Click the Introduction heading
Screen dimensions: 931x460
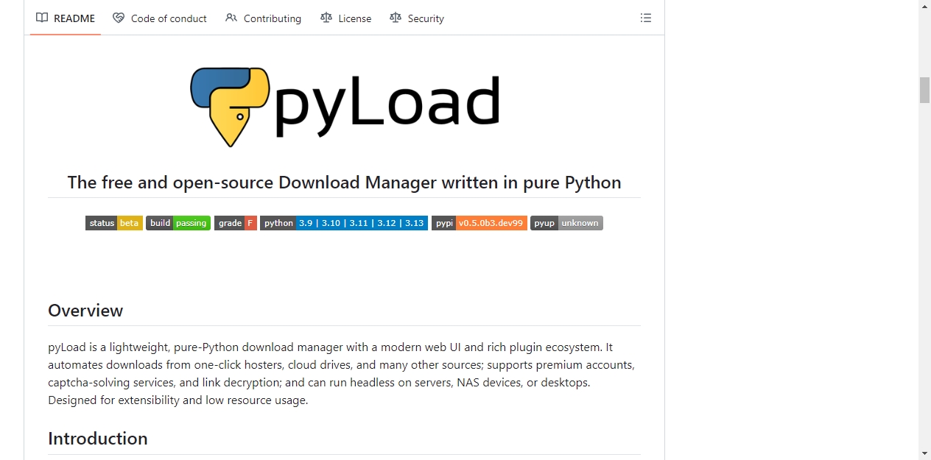coord(98,439)
